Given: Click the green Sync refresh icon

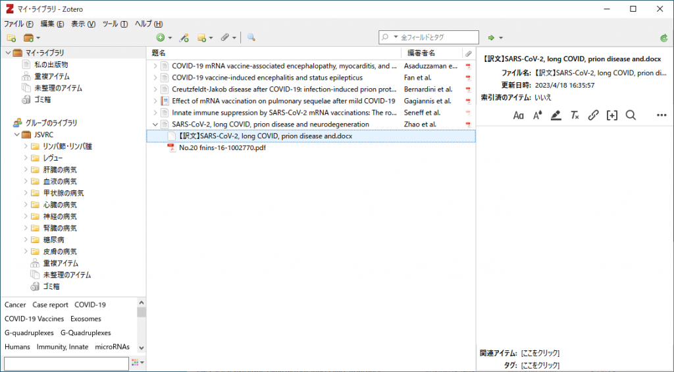Looking at the screenshot, I should click(664, 38).
